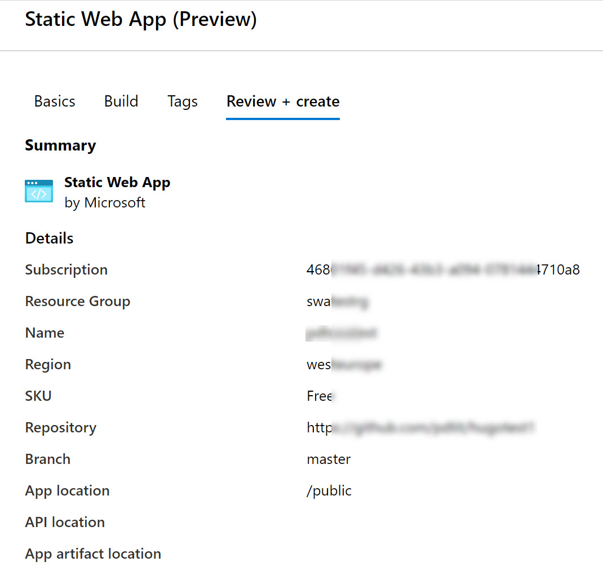Screen dimensions: 603x584
Task: Click the Subscription row label
Action: pos(66,269)
